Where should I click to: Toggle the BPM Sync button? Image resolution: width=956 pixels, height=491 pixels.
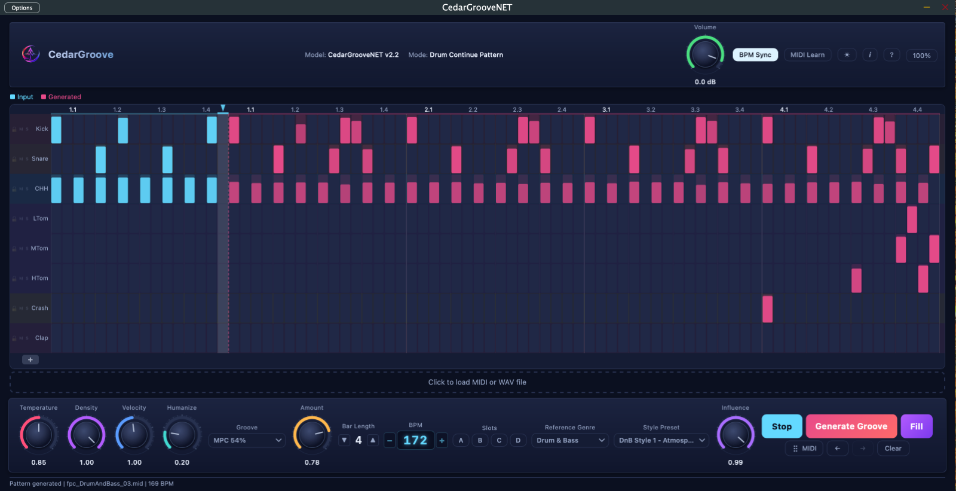click(755, 55)
